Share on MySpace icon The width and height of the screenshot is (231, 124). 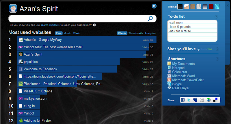tap(195, 100)
